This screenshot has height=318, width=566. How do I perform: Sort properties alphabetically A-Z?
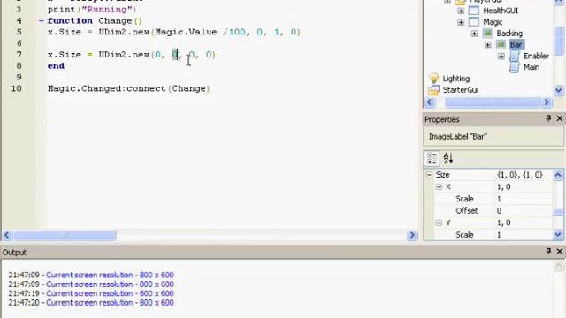pos(448,158)
